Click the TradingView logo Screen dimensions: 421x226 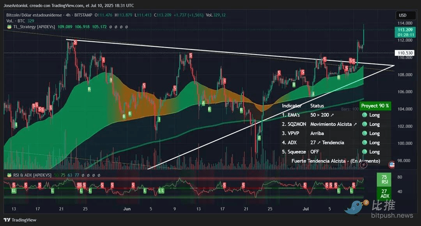(20, 220)
